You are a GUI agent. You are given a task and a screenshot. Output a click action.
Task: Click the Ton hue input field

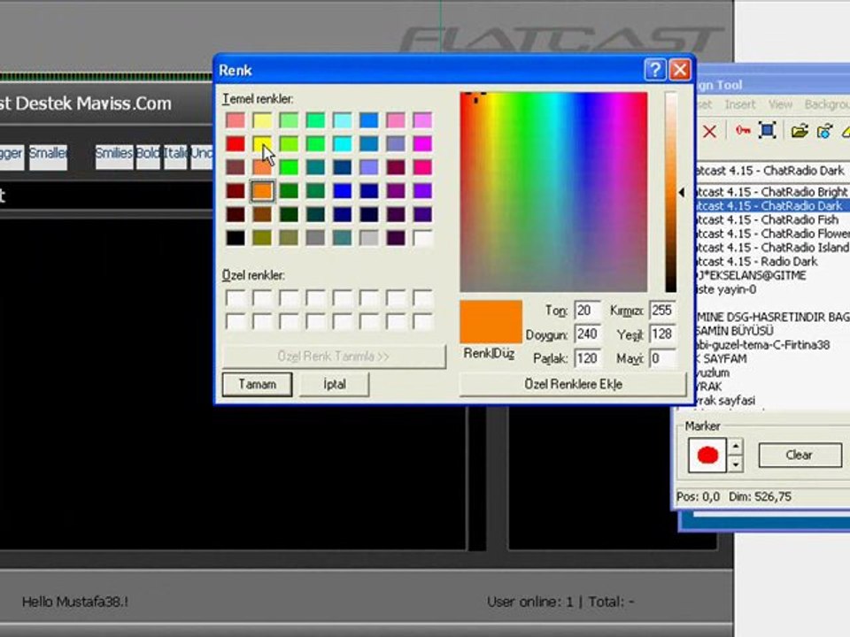point(587,311)
